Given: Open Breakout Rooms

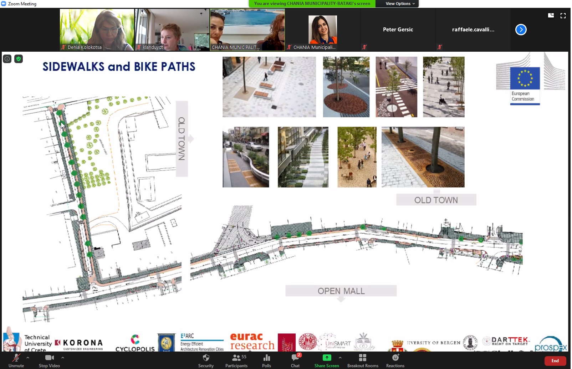Looking at the screenshot, I should (x=362, y=358).
